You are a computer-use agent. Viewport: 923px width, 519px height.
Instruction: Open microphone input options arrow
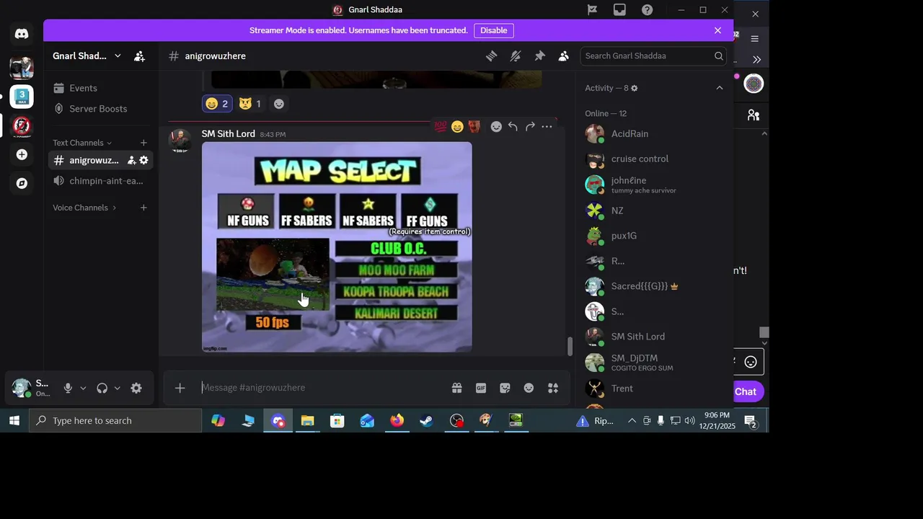tap(83, 388)
